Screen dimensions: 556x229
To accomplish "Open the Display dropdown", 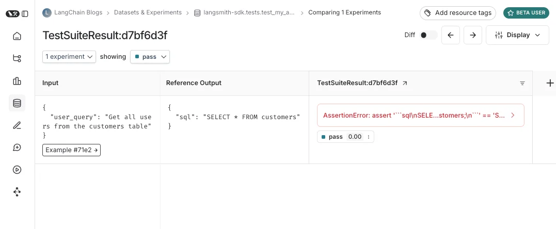I will click(x=517, y=35).
